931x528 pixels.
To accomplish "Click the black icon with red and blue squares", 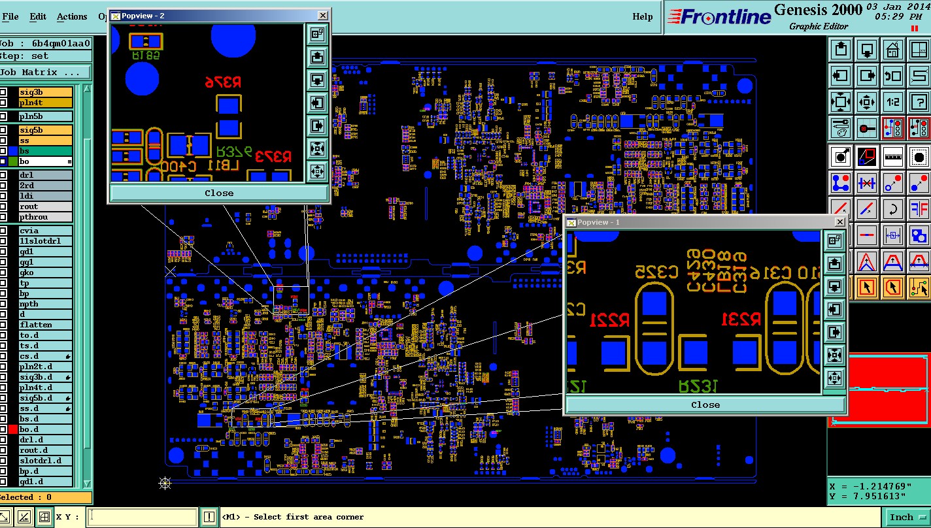I will (x=867, y=157).
